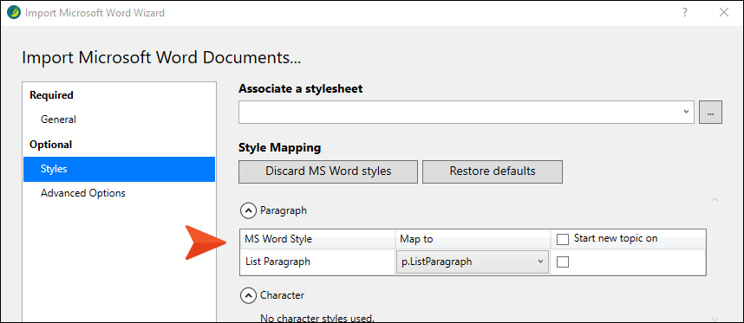Check new topic box for List Paragraph
Screen dimensions: 744x323
pos(563,262)
